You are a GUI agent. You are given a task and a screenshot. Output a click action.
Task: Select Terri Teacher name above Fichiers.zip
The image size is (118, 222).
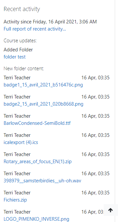click(x=17, y=193)
